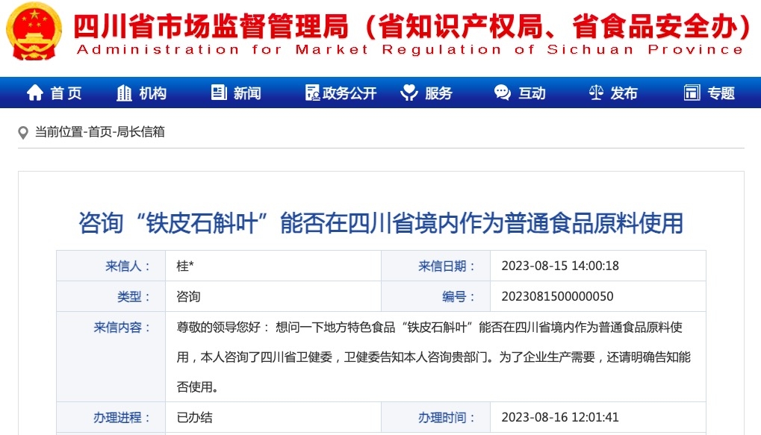Viewport: 761px width, 435px height.
Task: Click the reference number 2023081500000050
Action: tap(557, 296)
